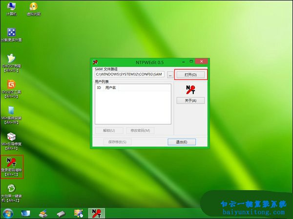Open the Windows Start orb
This screenshot has width=293, height=219.
[8, 214]
